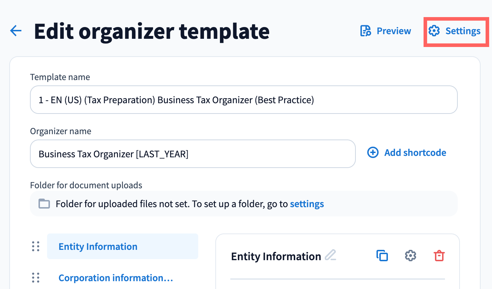Grab drag handle beside Entity Information
This screenshot has height=289, width=492.
click(x=36, y=246)
